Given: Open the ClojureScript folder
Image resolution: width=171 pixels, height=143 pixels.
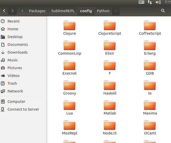Looking at the screenshot, I should (x=110, y=28).
